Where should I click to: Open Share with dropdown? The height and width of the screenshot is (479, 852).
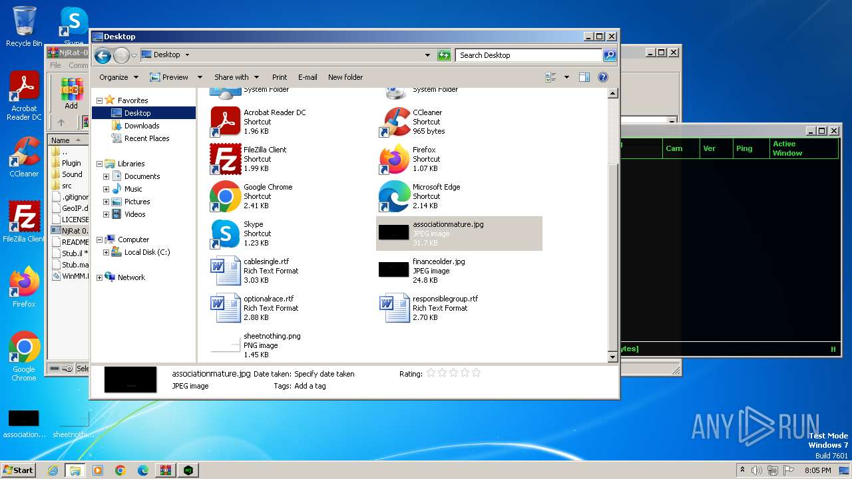[x=236, y=77]
